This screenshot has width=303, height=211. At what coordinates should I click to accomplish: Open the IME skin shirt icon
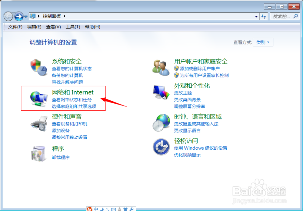125,209
